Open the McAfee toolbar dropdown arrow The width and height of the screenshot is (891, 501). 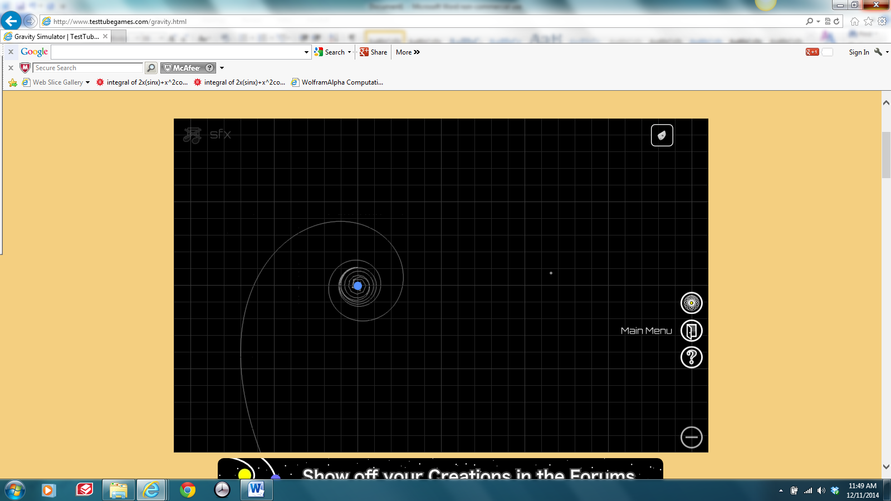click(222, 68)
